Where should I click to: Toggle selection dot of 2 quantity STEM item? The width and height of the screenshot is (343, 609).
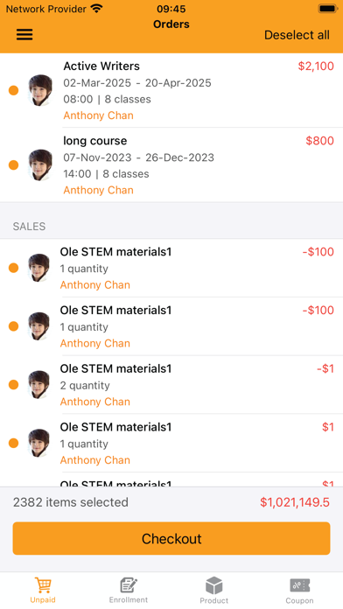click(14, 384)
